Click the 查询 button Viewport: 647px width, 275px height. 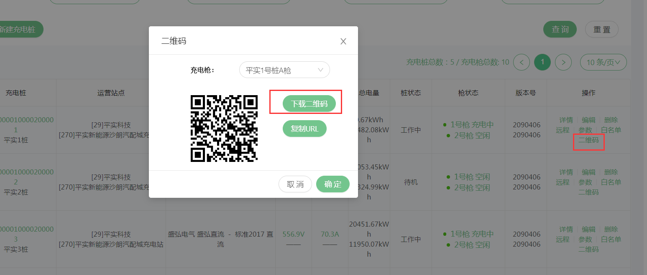click(x=560, y=29)
